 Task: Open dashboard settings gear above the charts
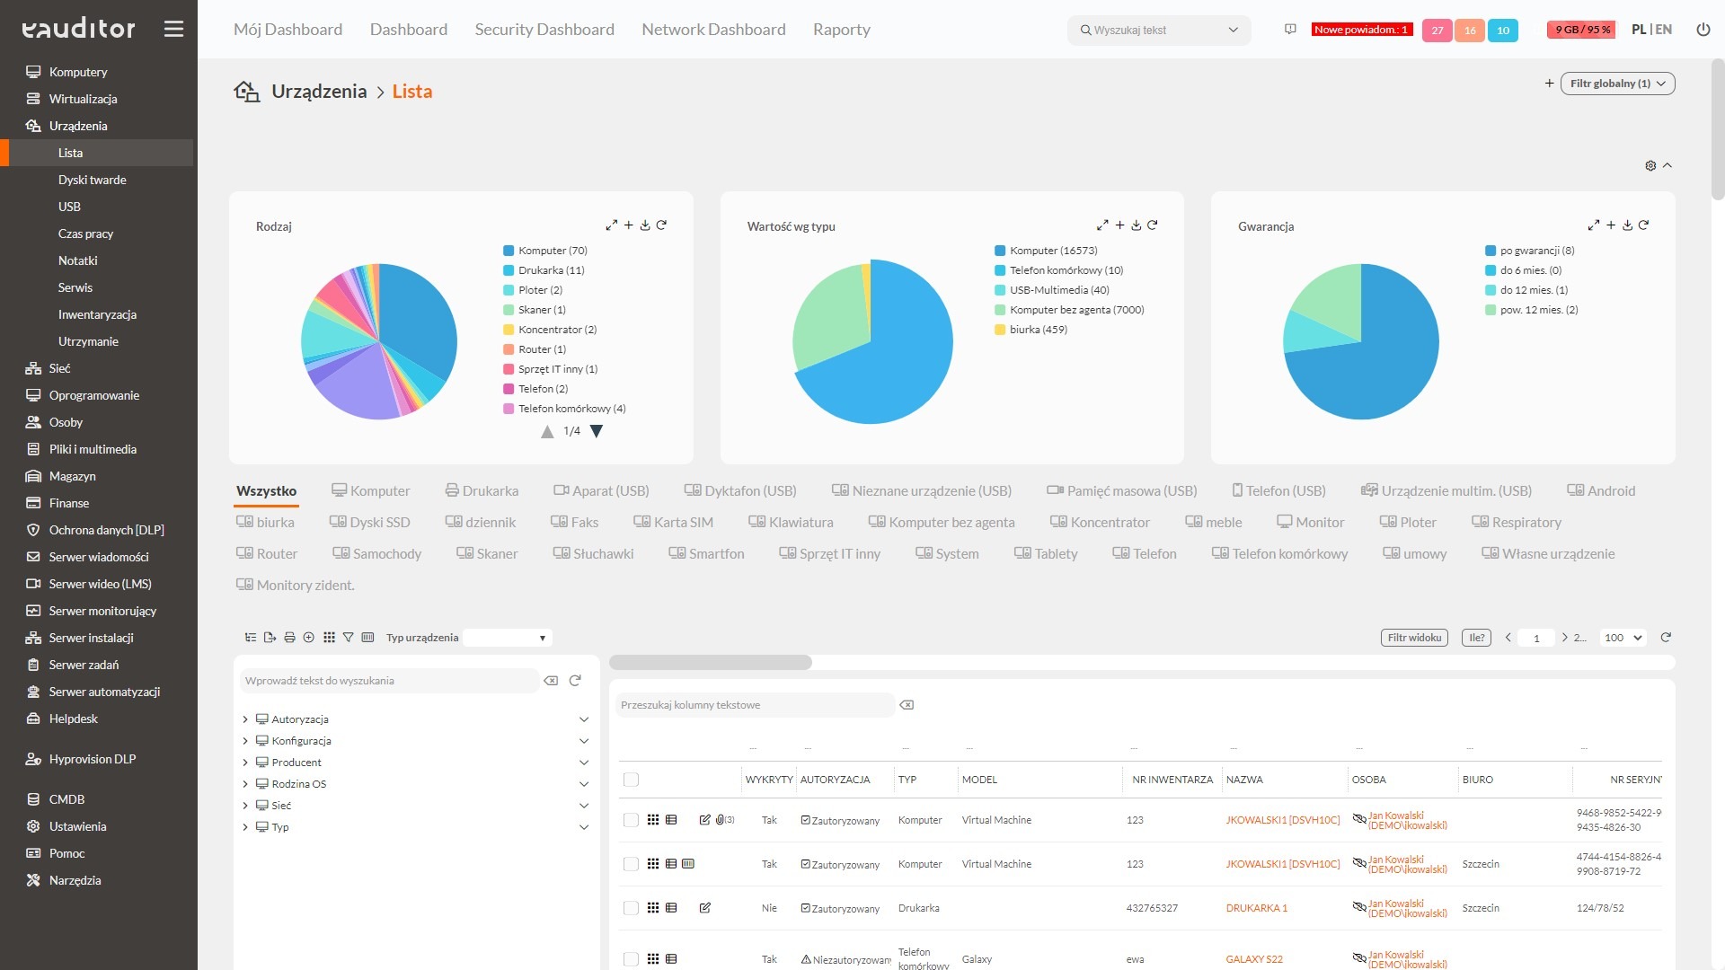point(1650,165)
